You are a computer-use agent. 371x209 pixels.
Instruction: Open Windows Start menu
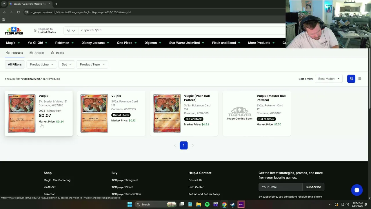pos(130,204)
